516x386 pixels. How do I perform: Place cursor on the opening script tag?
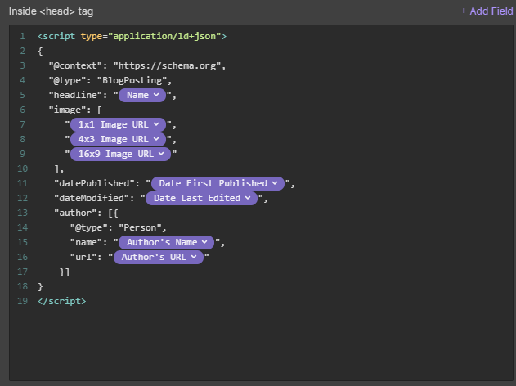(x=131, y=36)
